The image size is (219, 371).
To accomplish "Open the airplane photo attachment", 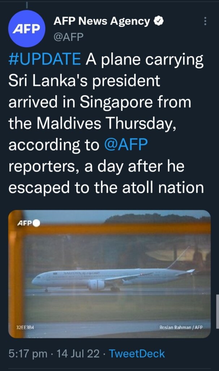I will click(109, 274).
